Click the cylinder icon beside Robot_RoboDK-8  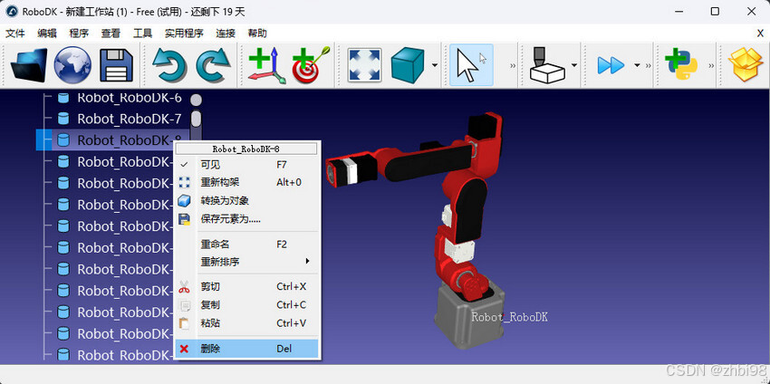click(x=63, y=140)
